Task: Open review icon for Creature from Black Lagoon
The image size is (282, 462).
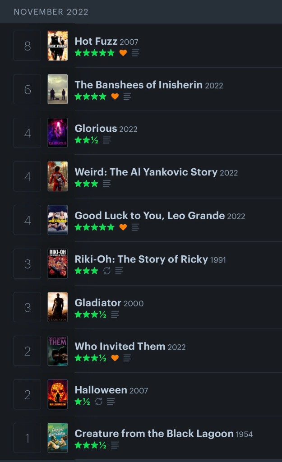Action: pos(115,445)
